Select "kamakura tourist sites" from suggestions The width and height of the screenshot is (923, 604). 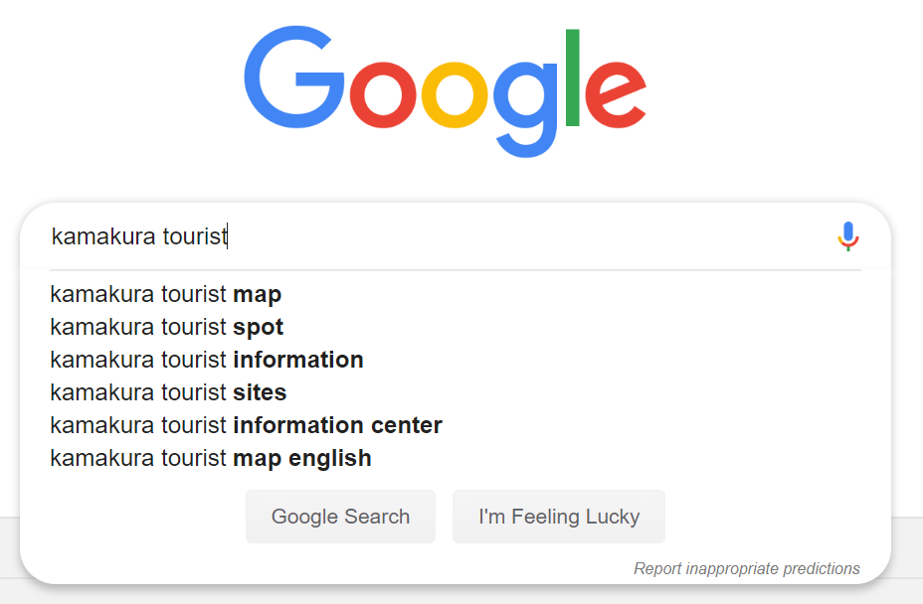click(x=168, y=392)
